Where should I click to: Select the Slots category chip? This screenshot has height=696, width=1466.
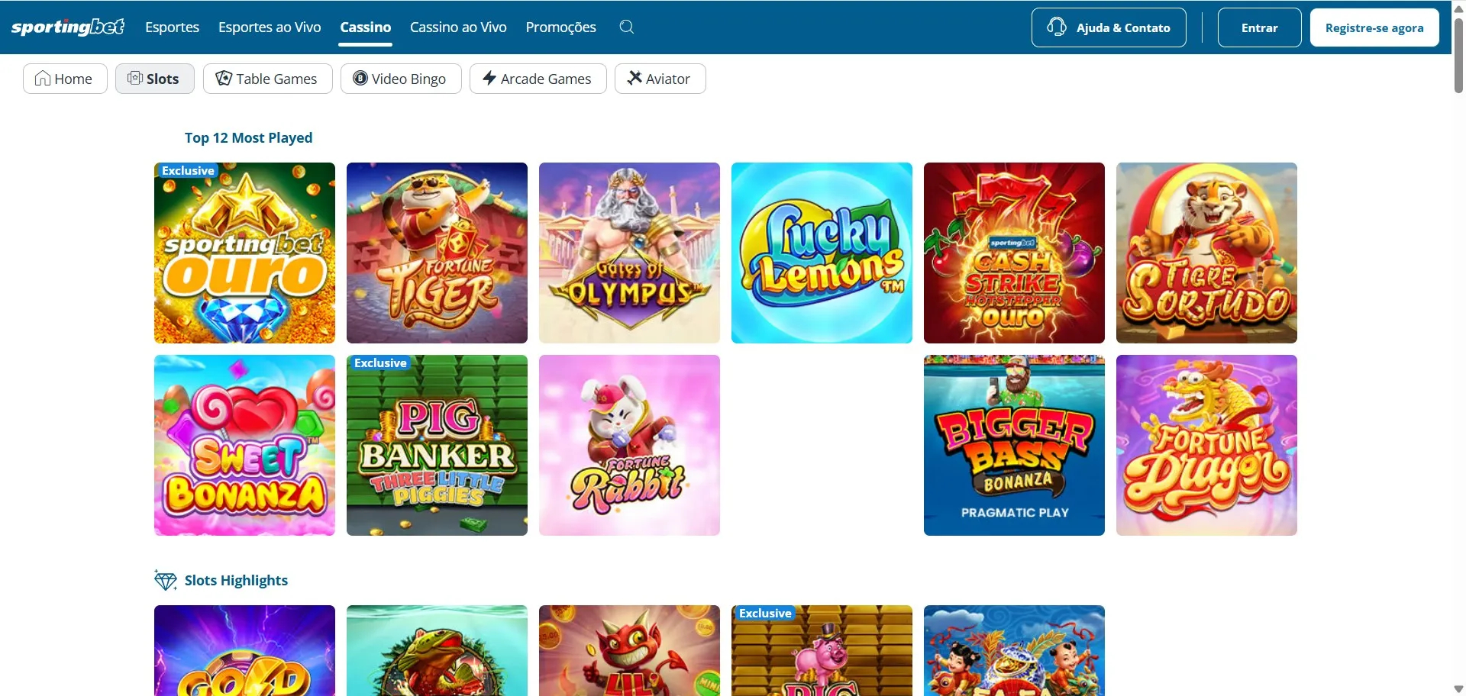[154, 79]
